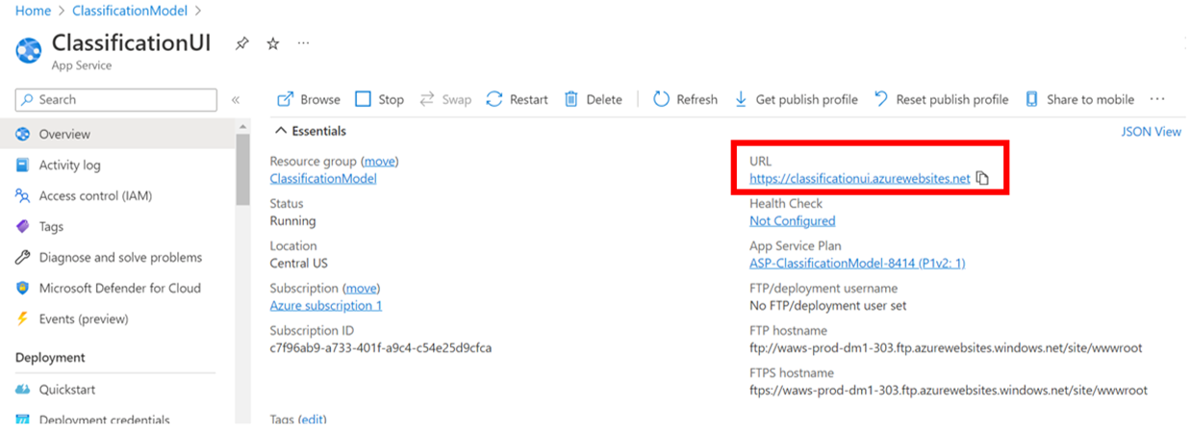Viewport: 1191px width, 435px height.
Task: Restart the app service
Action: 517,99
